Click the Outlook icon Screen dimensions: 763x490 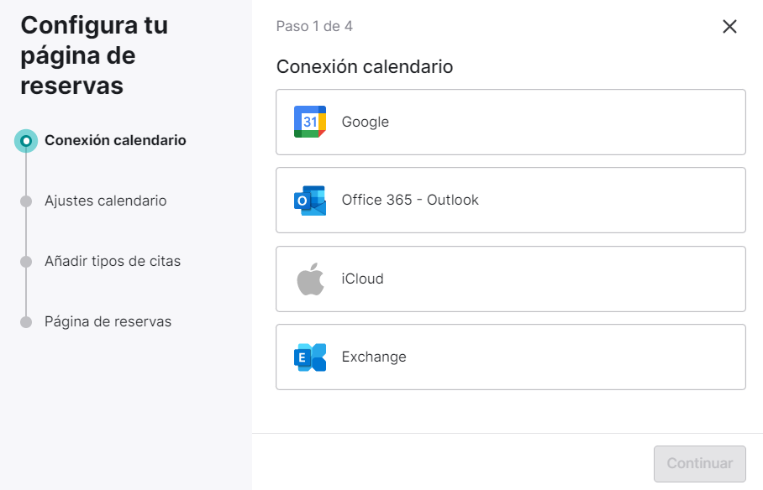point(310,201)
